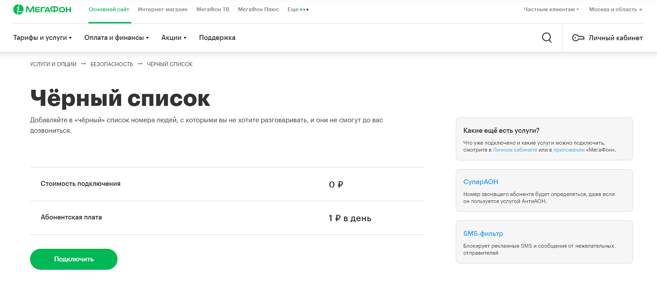
Task: Open the Поддержка menu item
Action: pyautogui.click(x=217, y=38)
